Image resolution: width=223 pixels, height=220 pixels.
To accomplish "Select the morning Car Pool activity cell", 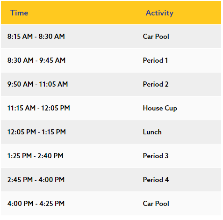I will 156,37.
